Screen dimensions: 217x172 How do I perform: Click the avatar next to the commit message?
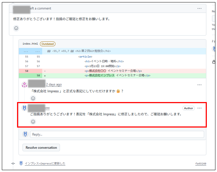click(21, 163)
